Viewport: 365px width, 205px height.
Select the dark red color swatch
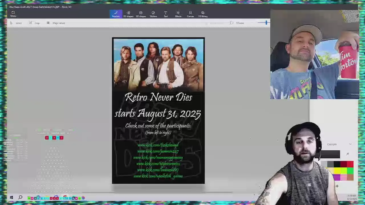[344, 164]
